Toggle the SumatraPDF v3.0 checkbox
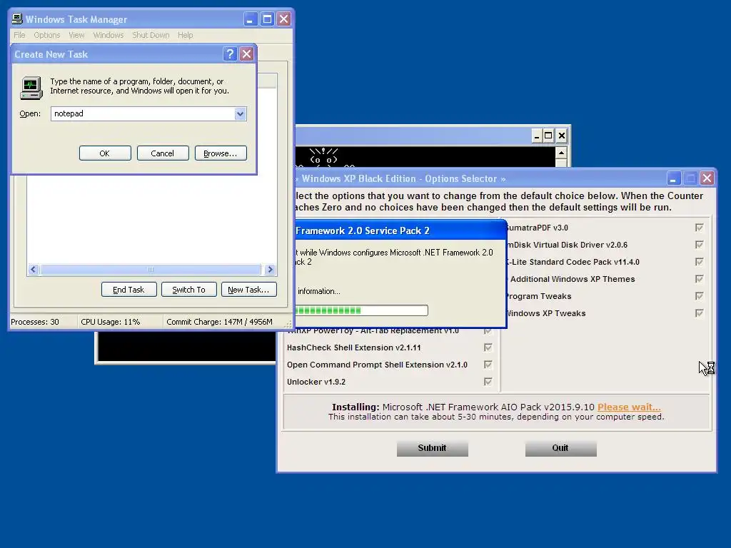The width and height of the screenshot is (731, 548). coord(699,228)
